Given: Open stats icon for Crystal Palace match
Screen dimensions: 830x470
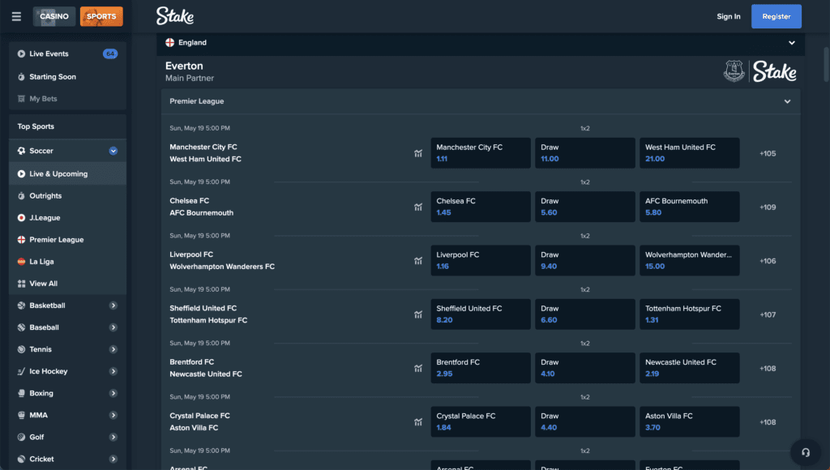Looking at the screenshot, I should point(418,422).
